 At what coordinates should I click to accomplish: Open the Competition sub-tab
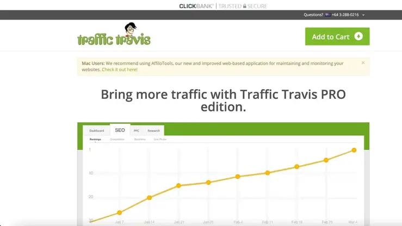117,140
